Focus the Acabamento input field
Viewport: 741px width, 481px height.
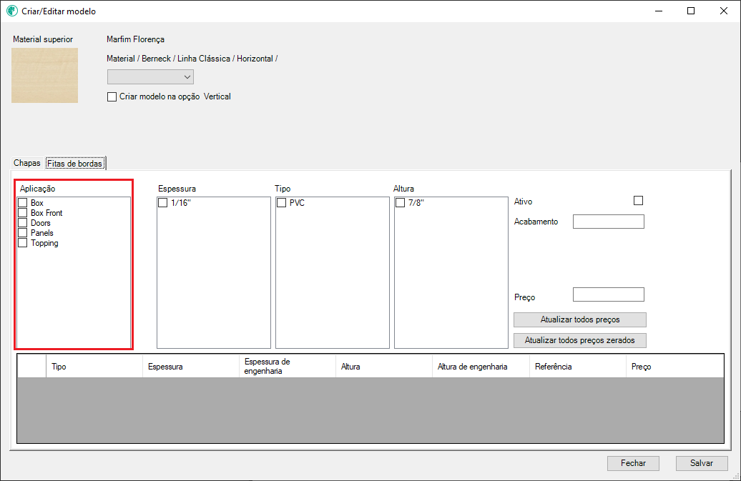609,222
